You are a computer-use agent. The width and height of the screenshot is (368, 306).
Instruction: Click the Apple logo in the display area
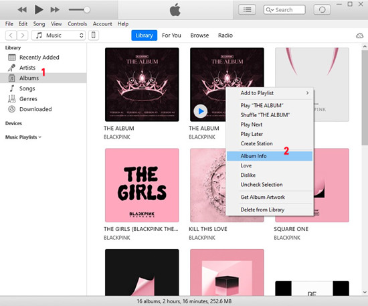[x=175, y=9]
